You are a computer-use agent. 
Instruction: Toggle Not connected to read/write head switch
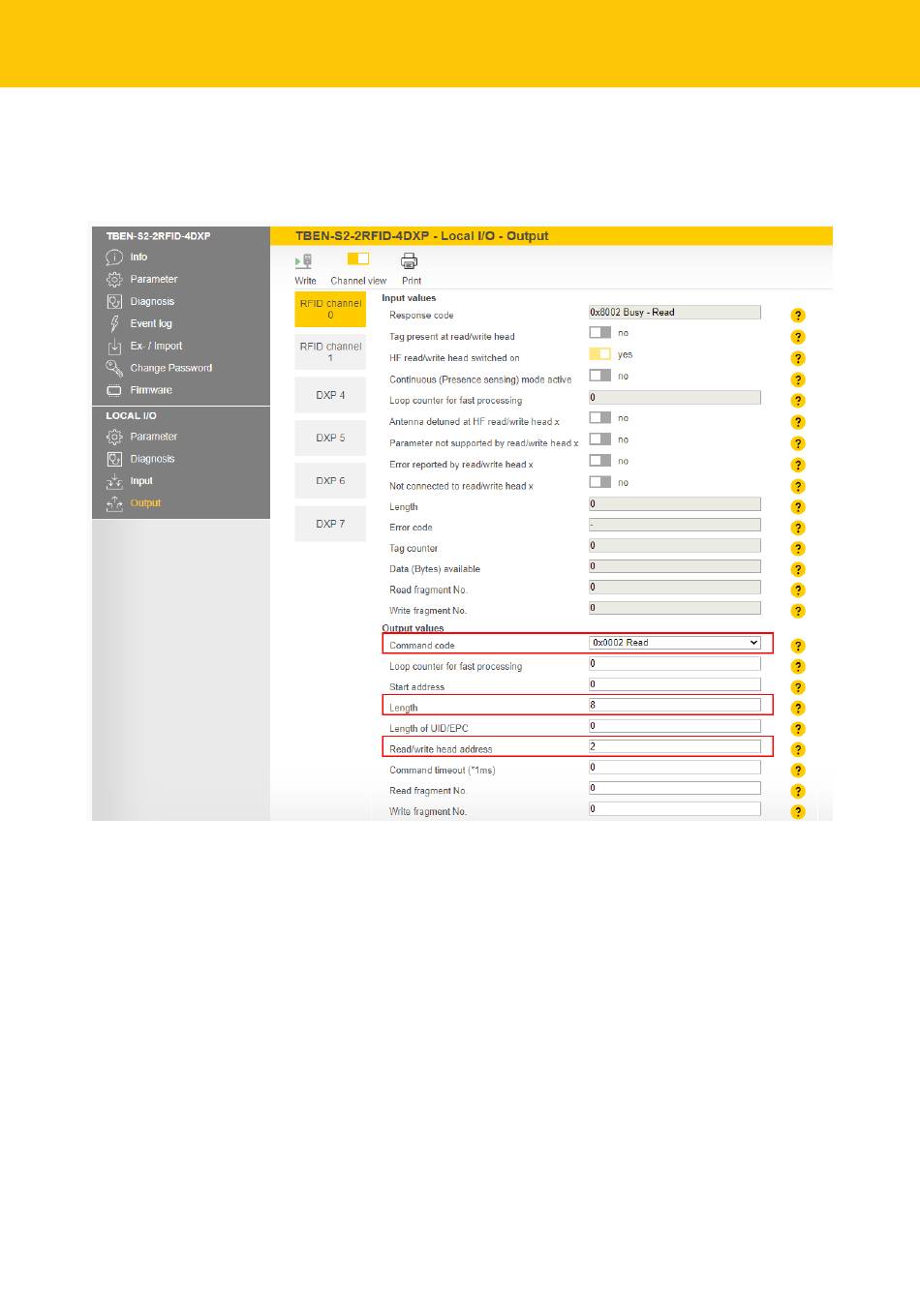[600, 481]
